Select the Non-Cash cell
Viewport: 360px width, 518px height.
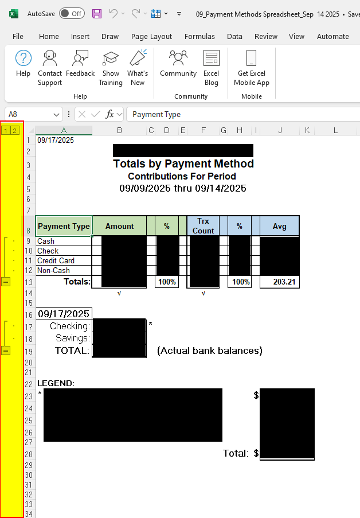pos(64,271)
